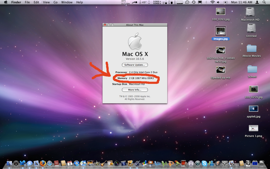The width and height of the screenshot is (270, 169).
Task: Open the blue Twitter bird app
Action: pos(23,163)
